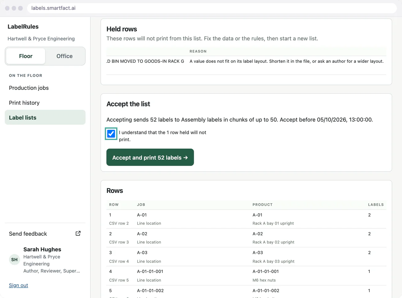The width and height of the screenshot is (402, 298).
Task: Click the held row reason message
Action: pyautogui.click(x=287, y=61)
